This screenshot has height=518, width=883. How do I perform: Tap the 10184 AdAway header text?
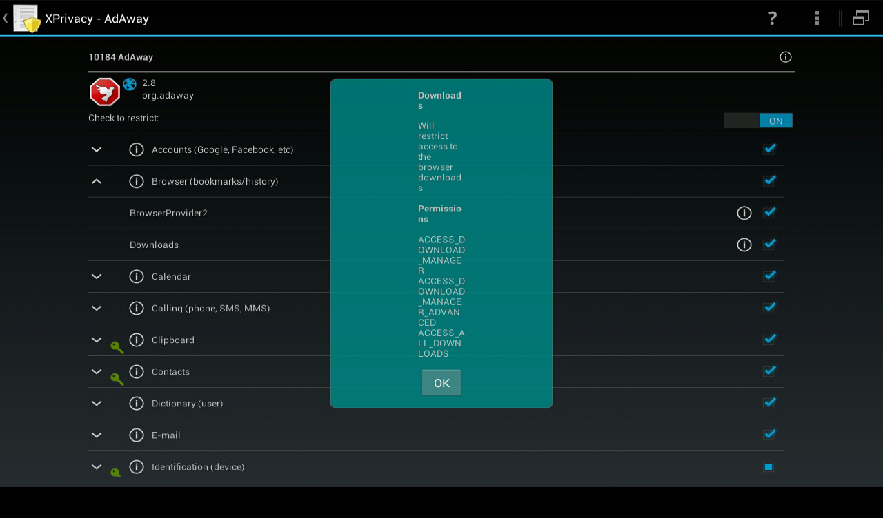121,57
